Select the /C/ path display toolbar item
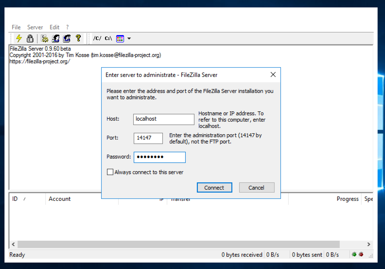385x269 pixels. click(x=97, y=38)
